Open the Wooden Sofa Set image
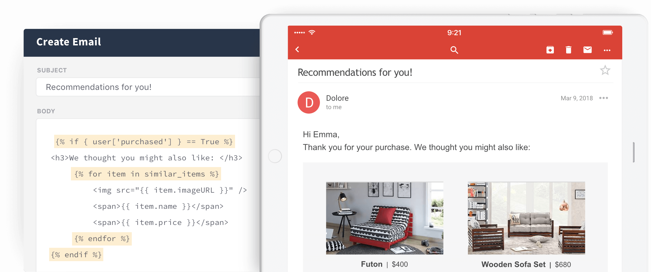Image resolution: width=651 pixels, height=272 pixels. click(x=526, y=218)
